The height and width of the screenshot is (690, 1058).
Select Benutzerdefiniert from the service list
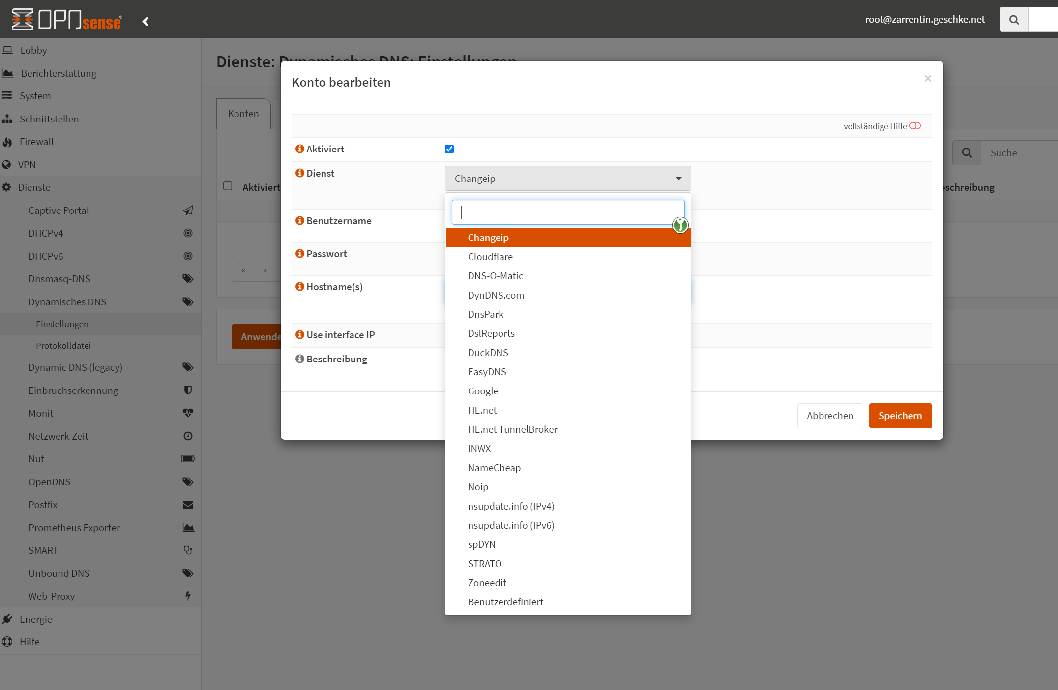[568, 602]
